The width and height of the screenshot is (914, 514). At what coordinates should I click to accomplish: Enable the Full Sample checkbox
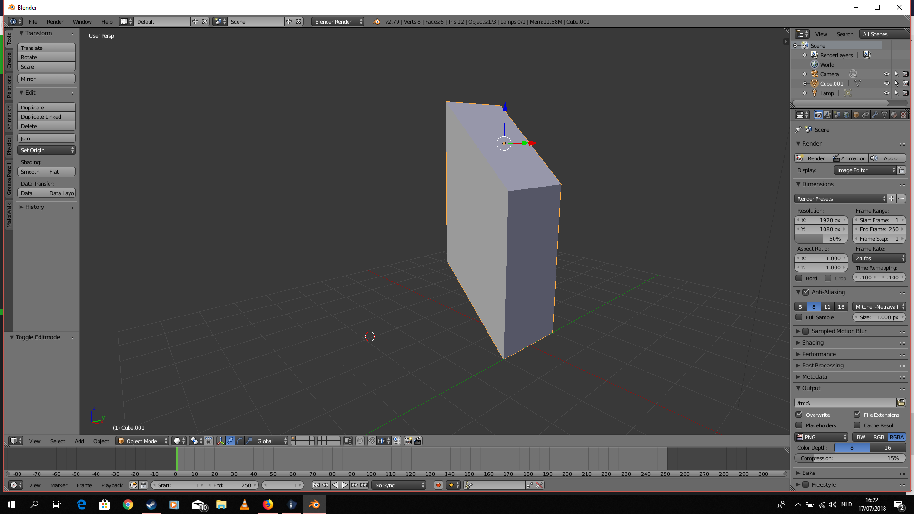pyautogui.click(x=799, y=317)
